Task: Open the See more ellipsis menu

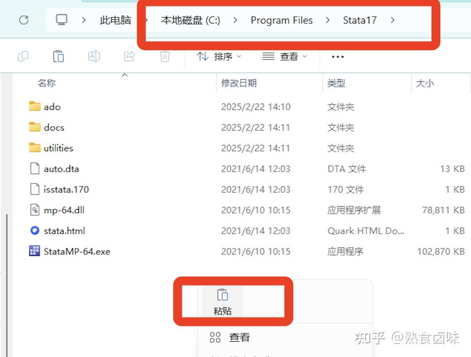Action: point(337,56)
